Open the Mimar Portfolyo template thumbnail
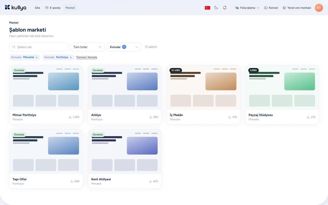Image resolution: width=328 pixels, height=205 pixels. click(46, 88)
